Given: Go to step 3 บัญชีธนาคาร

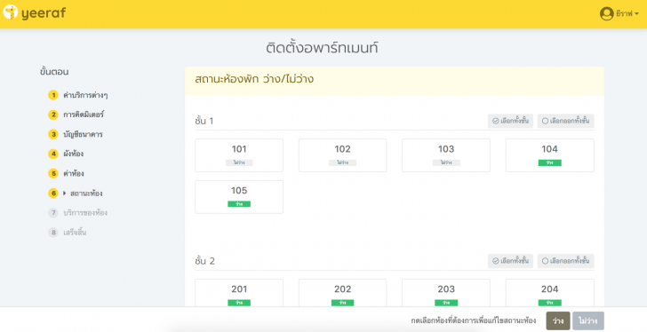Looking at the screenshot, I should pyautogui.click(x=83, y=134).
